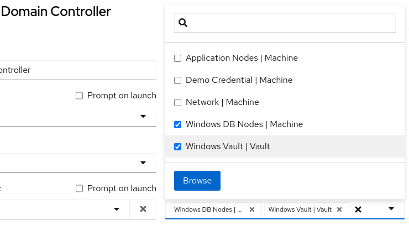This screenshot has height=231, width=409.
Task: Check Demo Credential | Machine checkbox
Action: tap(177, 80)
